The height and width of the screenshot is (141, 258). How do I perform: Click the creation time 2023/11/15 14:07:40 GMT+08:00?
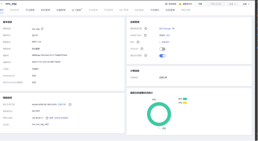tap(46, 62)
